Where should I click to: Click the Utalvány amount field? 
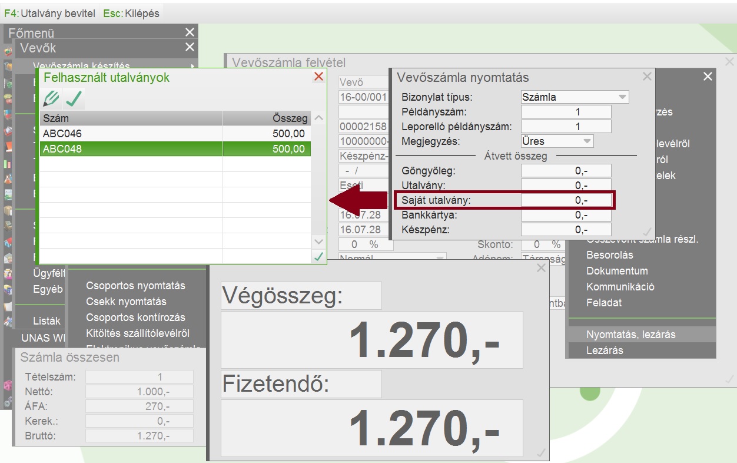pyautogui.click(x=566, y=186)
